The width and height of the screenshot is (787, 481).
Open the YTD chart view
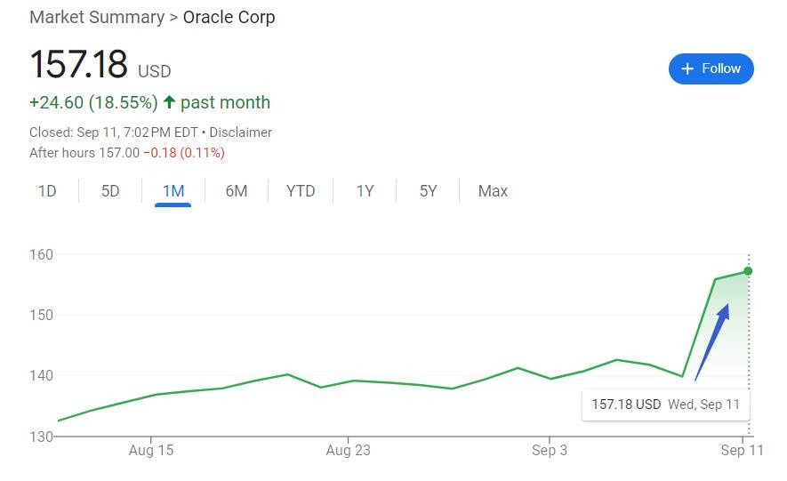coord(301,191)
